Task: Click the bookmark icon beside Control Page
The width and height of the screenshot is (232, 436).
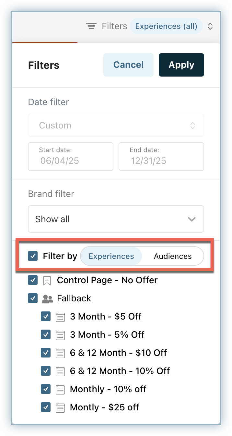Action: click(47, 280)
